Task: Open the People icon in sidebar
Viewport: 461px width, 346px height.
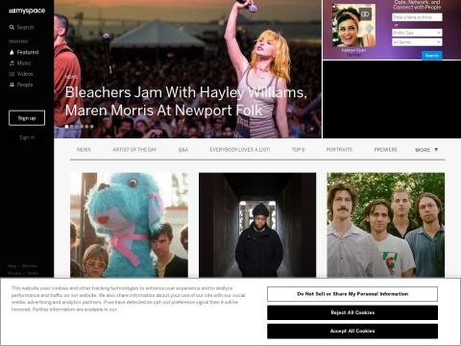Action: point(12,85)
